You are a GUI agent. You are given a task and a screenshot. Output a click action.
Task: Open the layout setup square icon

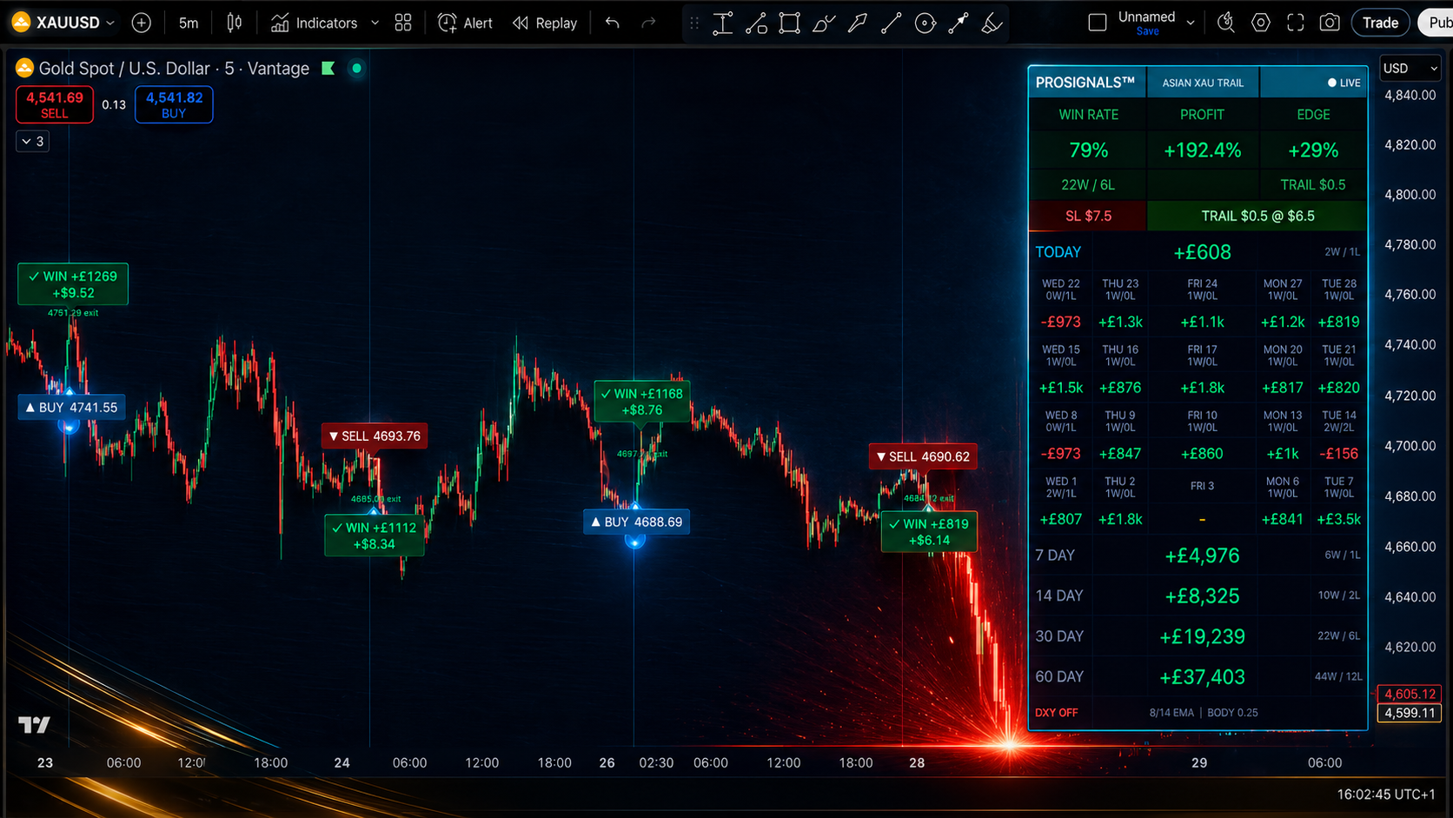tap(1098, 23)
